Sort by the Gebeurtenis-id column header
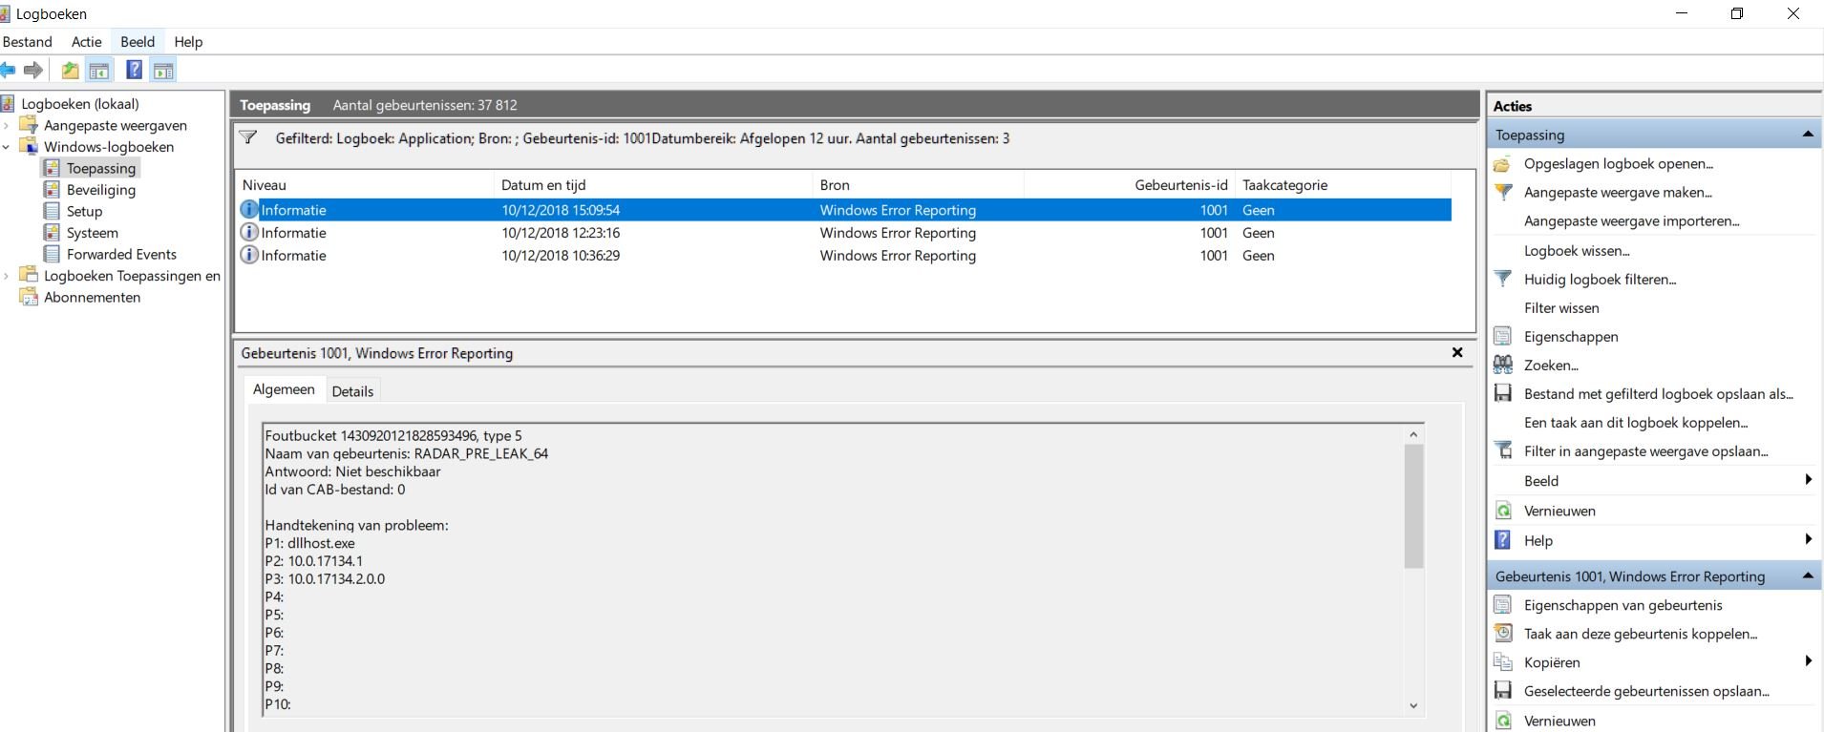This screenshot has width=1824, height=732. [x=1129, y=185]
